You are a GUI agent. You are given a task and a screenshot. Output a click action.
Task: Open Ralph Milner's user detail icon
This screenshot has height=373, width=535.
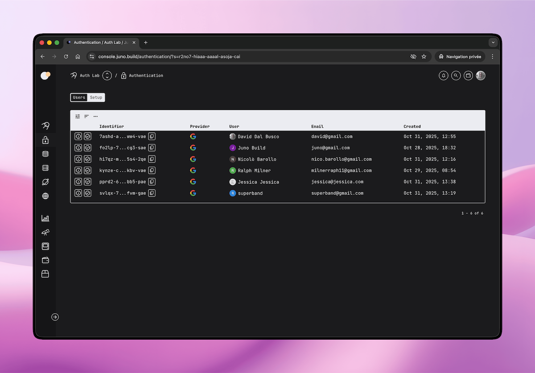(78, 170)
